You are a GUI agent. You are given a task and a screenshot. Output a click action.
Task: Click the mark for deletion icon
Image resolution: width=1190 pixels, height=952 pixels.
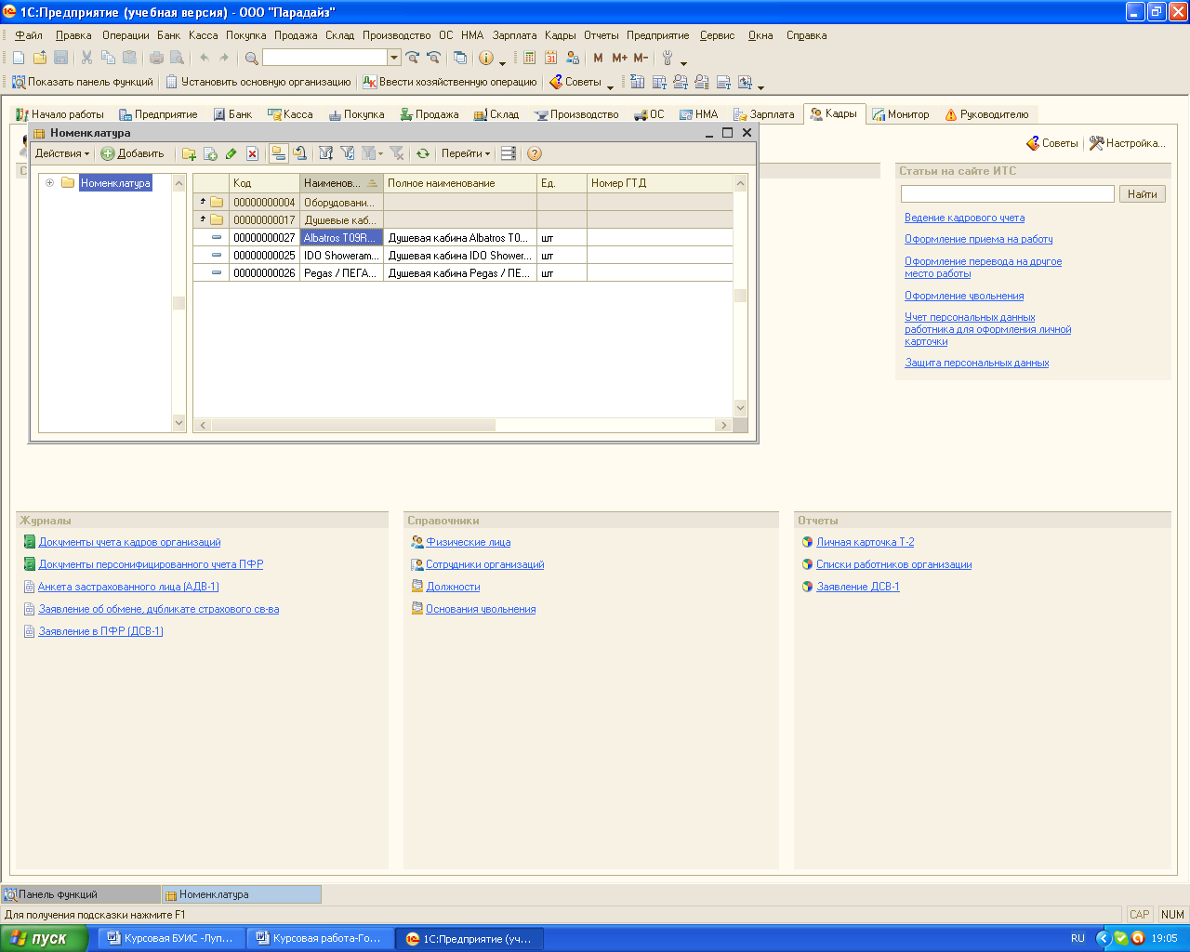point(252,154)
